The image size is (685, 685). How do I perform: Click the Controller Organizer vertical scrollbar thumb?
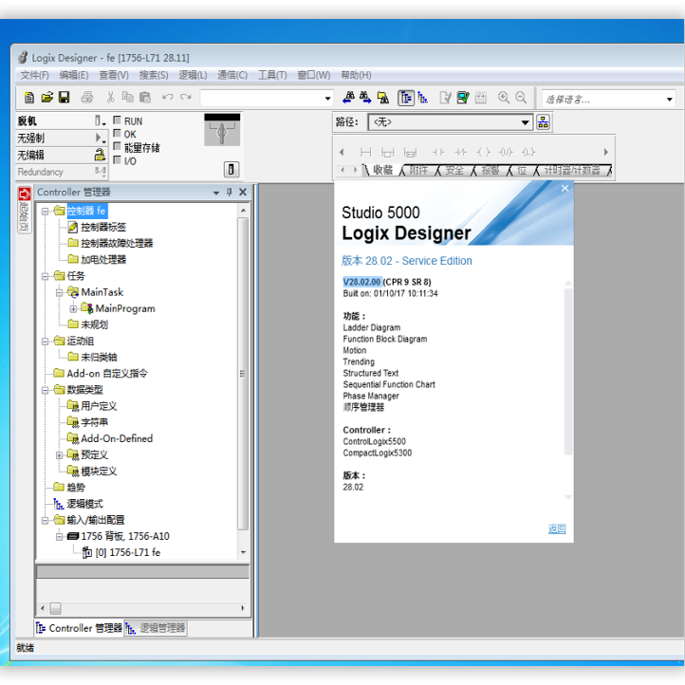point(243,374)
